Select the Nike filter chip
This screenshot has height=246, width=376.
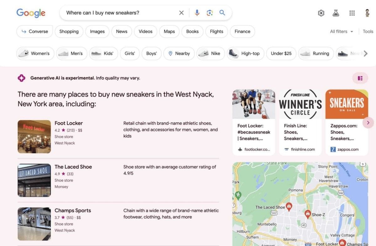[211, 53]
